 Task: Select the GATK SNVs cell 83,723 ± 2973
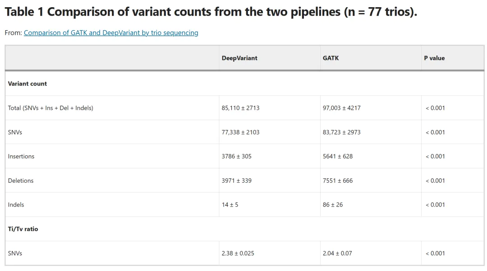[x=341, y=132]
